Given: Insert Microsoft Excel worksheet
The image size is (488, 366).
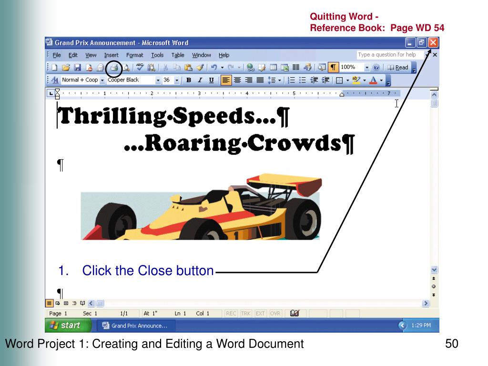Looking at the screenshot, I should pyautogui.click(x=285, y=67).
